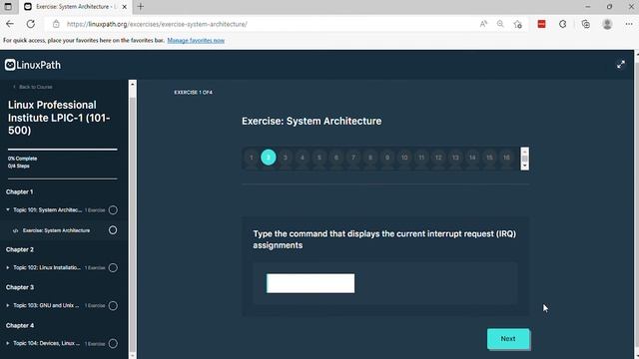Toggle fullscreen with the expand arrows icon

click(x=621, y=64)
